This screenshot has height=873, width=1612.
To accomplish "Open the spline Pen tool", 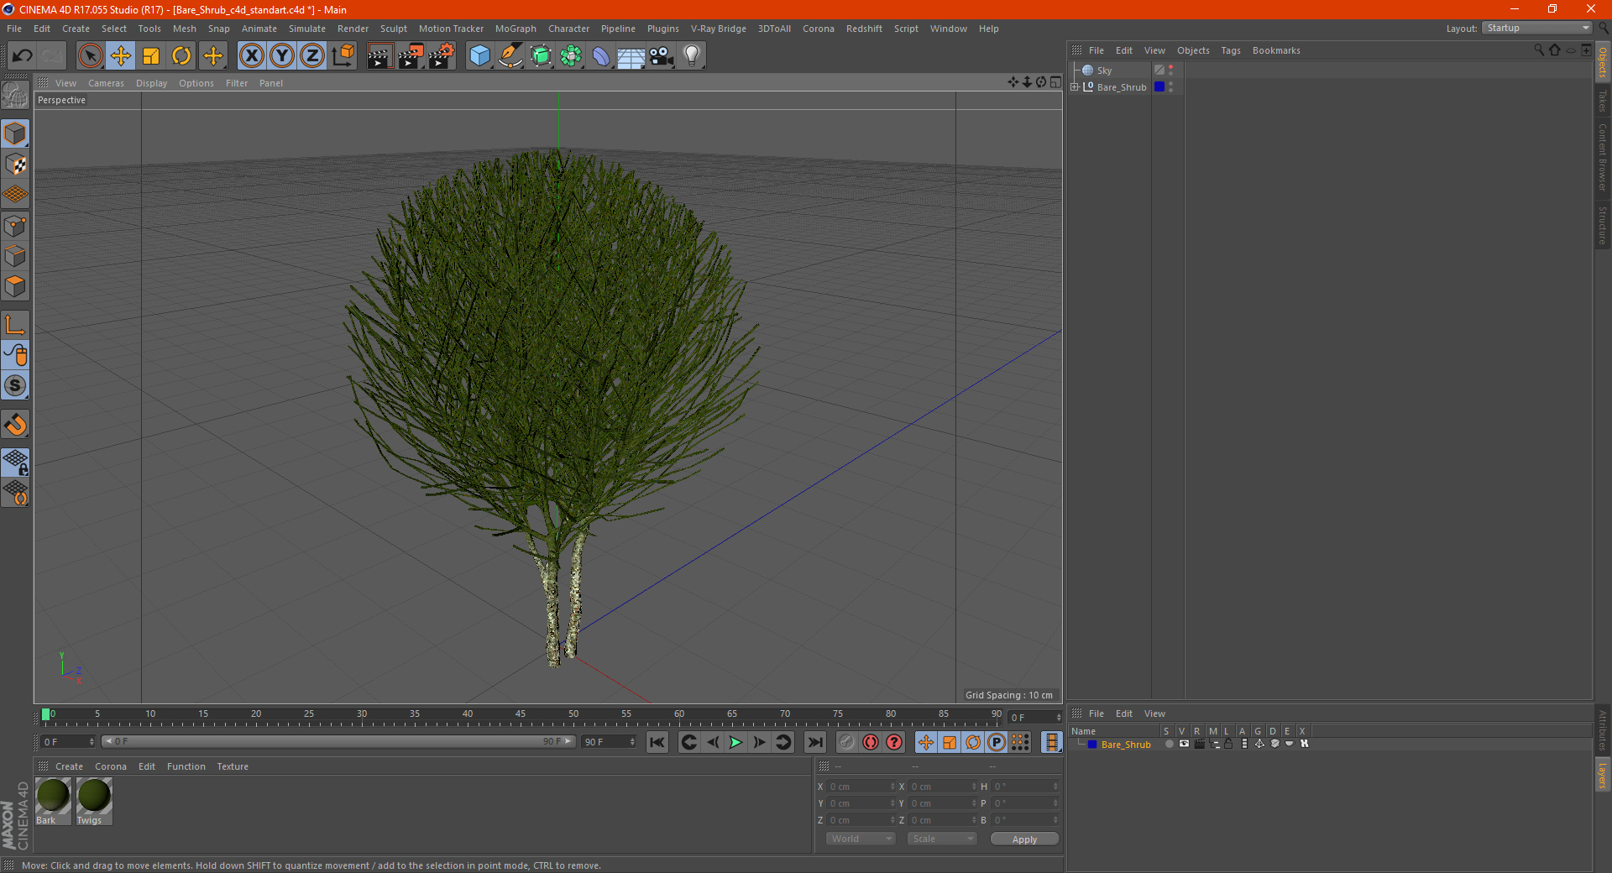I will pyautogui.click(x=510, y=56).
